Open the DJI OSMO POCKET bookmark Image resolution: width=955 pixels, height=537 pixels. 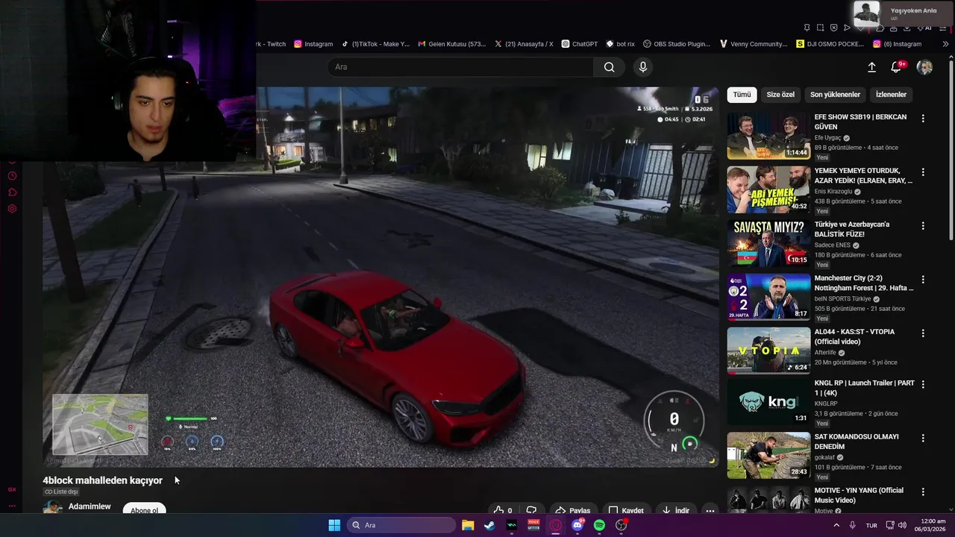pos(830,44)
